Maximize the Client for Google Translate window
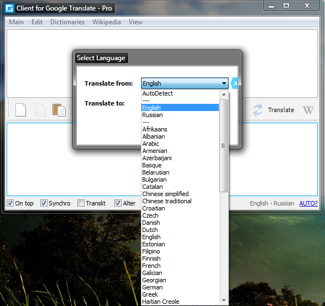 (286, 6)
